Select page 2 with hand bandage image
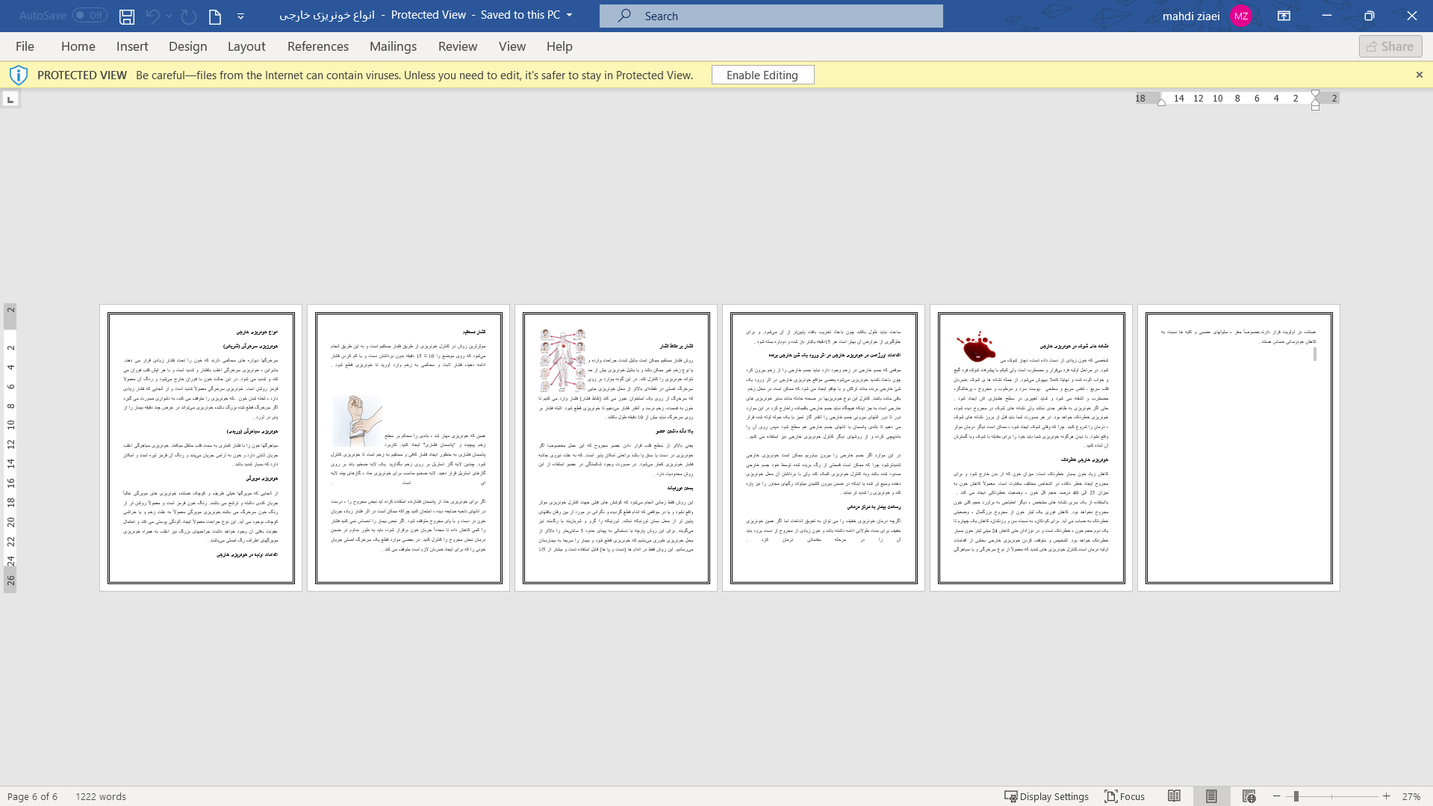 408,447
